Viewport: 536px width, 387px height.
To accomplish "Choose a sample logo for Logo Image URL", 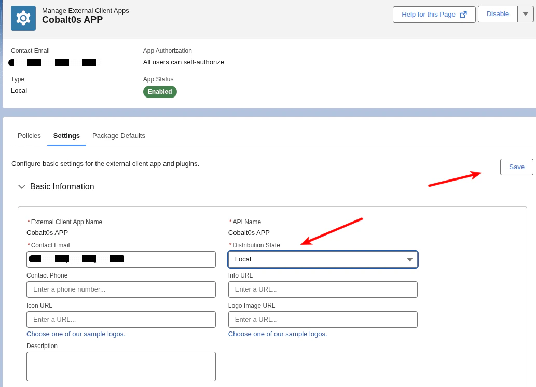I will (277, 334).
